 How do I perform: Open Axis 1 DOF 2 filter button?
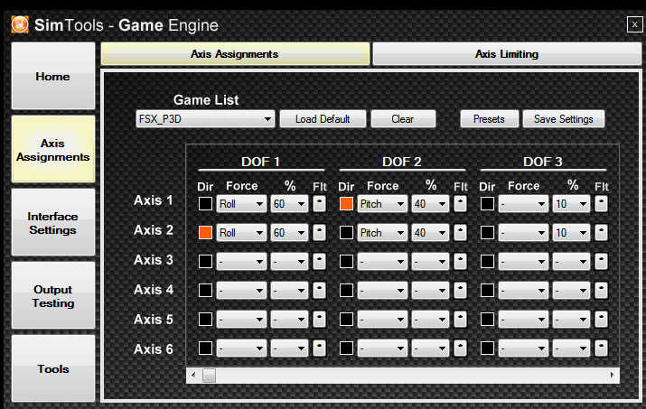[460, 203]
